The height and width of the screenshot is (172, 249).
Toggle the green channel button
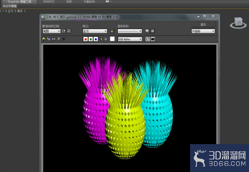point(91,39)
